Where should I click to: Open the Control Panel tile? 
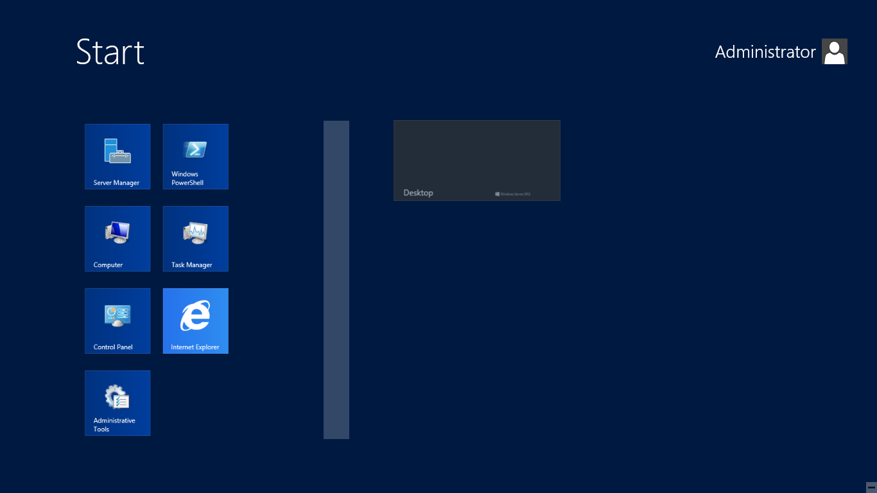point(117,321)
